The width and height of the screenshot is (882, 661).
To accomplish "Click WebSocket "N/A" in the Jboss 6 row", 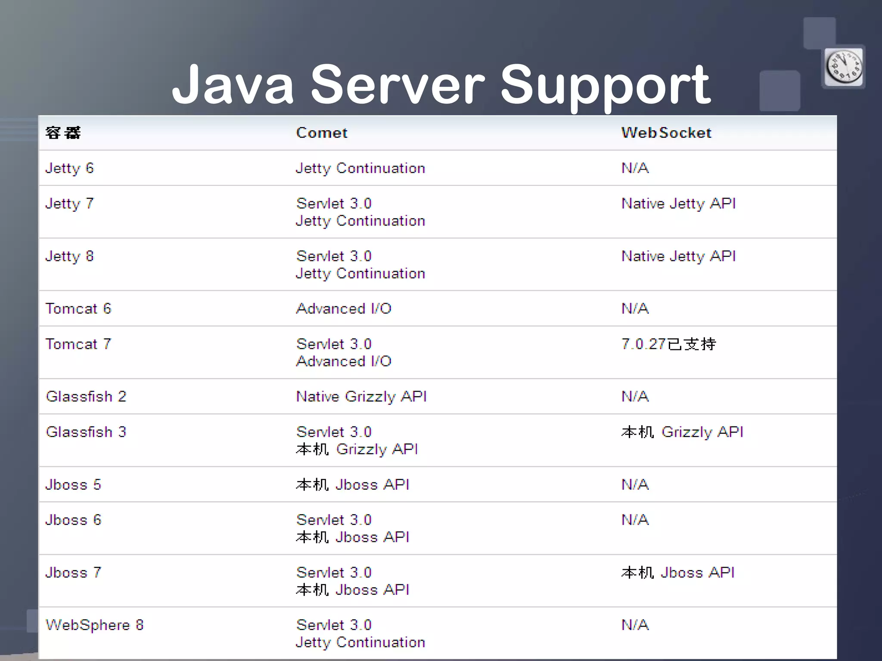I will [x=635, y=520].
